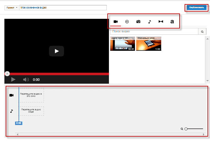Select the Ключевые слова video thumbnail
The image size is (210, 141).
pyautogui.click(x=149, y=44)
